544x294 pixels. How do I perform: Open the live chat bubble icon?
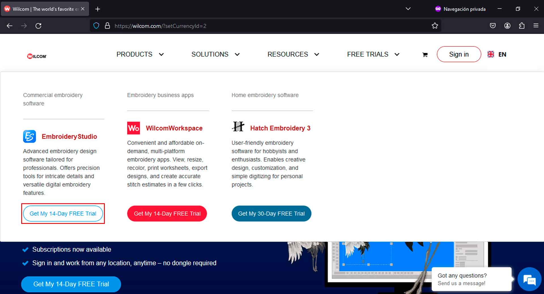pos(529,279)
